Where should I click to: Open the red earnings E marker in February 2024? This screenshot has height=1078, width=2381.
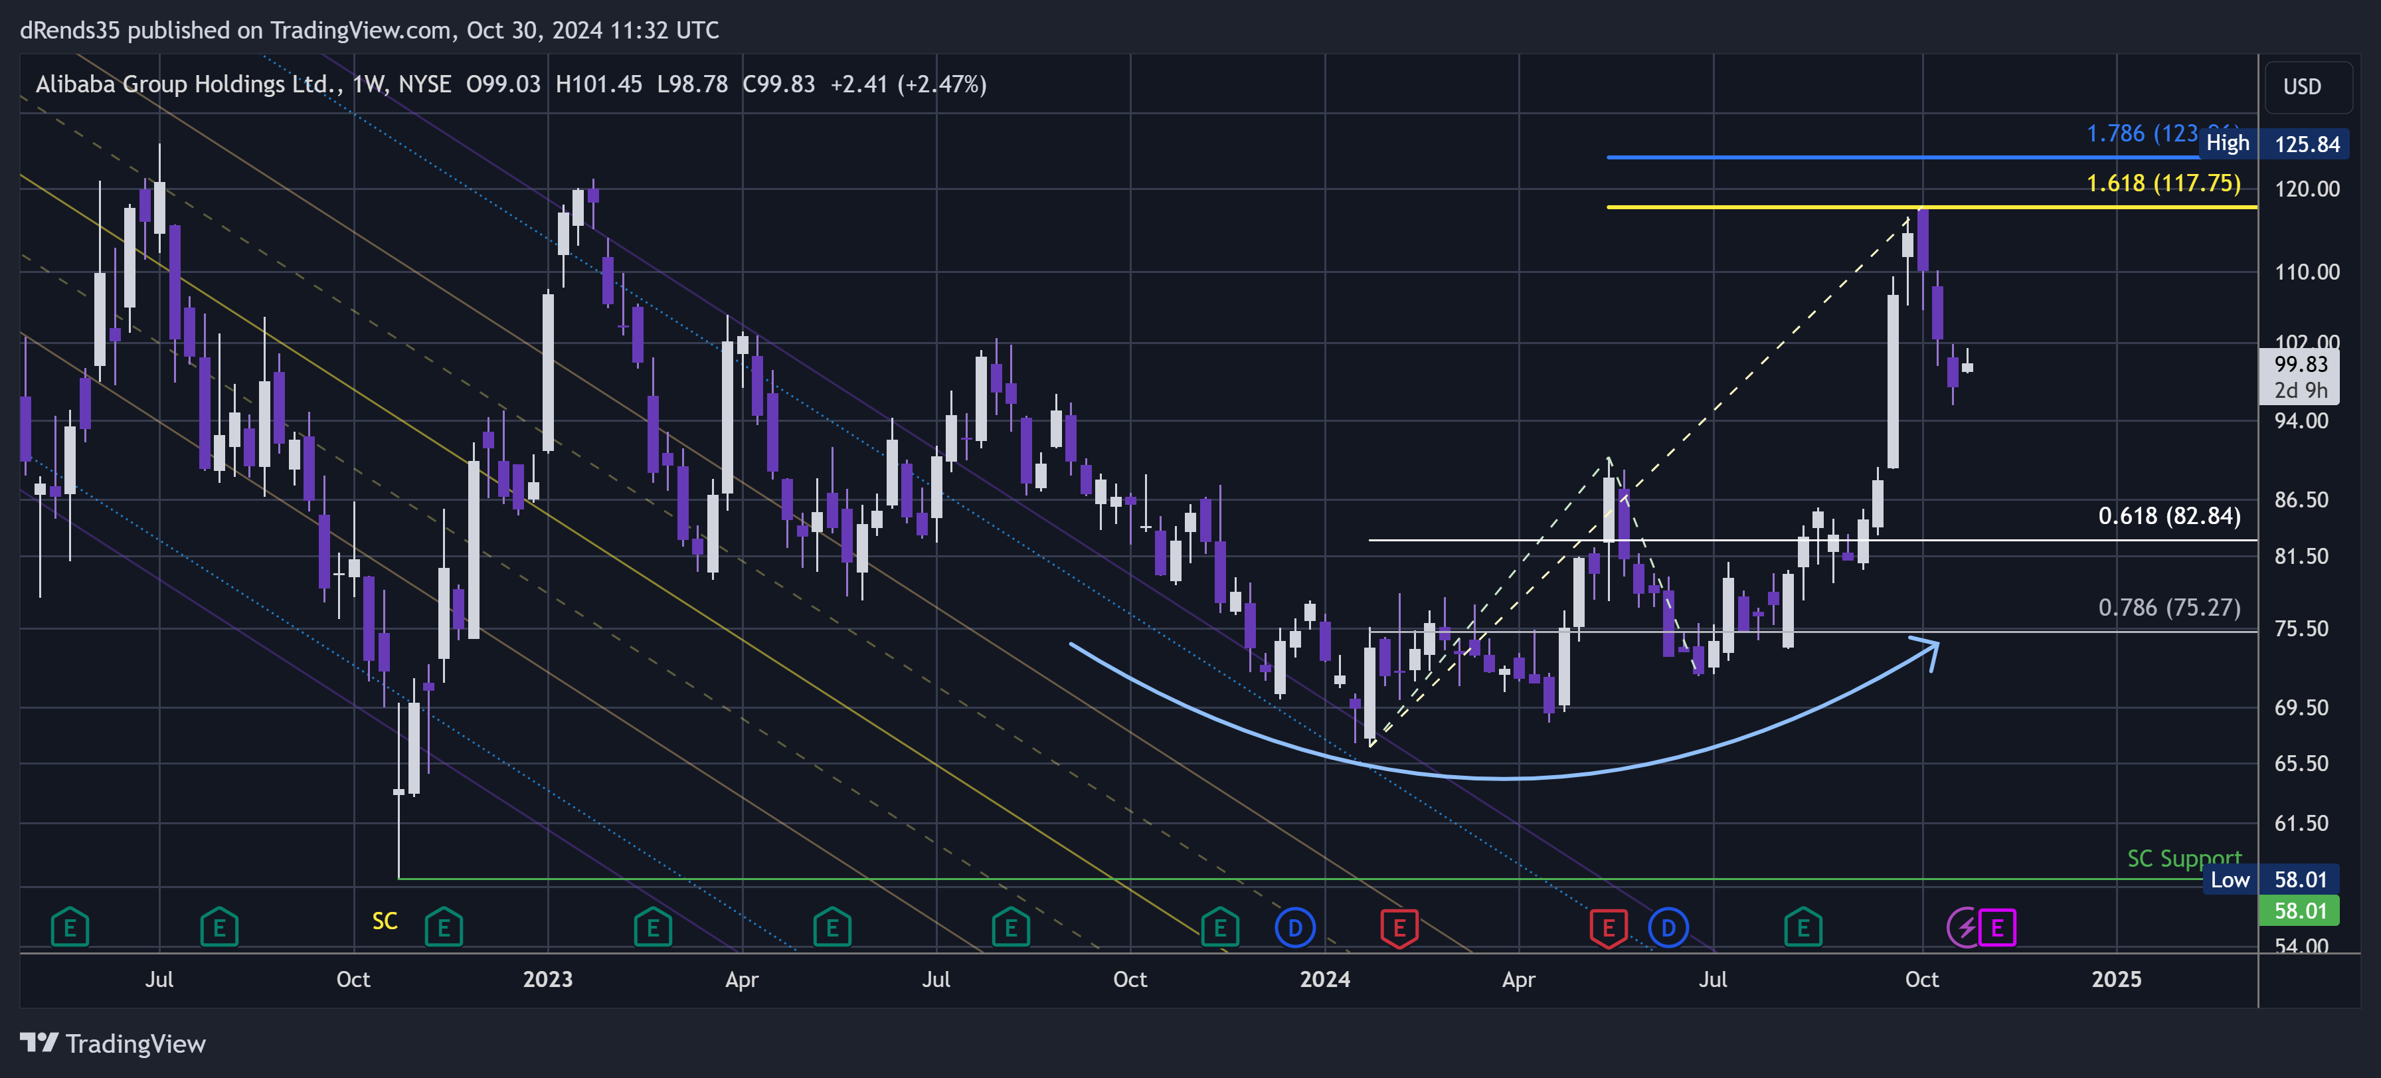pos(1399,927)
